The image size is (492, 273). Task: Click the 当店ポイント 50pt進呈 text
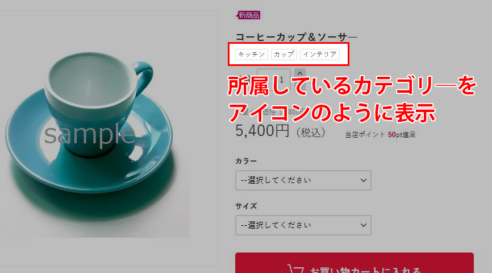click(x=380, y=135)
